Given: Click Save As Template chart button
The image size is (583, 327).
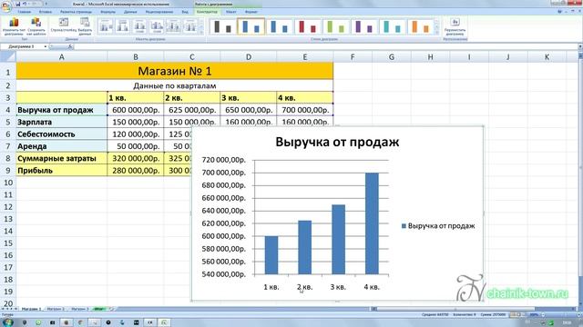Looking at the screenshot, I should [x=36, y=26].
